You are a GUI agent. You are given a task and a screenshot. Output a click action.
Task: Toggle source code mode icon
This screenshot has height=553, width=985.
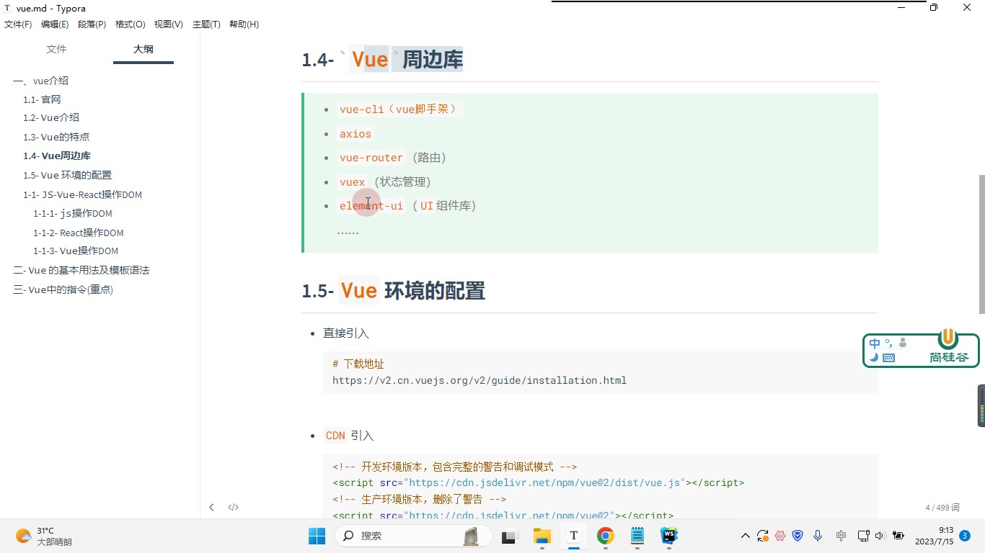(233, 507)
